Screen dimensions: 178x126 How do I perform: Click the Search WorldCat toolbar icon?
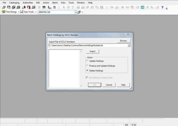(4, 7)
